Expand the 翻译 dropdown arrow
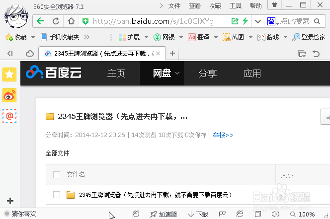The width and height of the screenshot is (330, 219). pos(216,37)
